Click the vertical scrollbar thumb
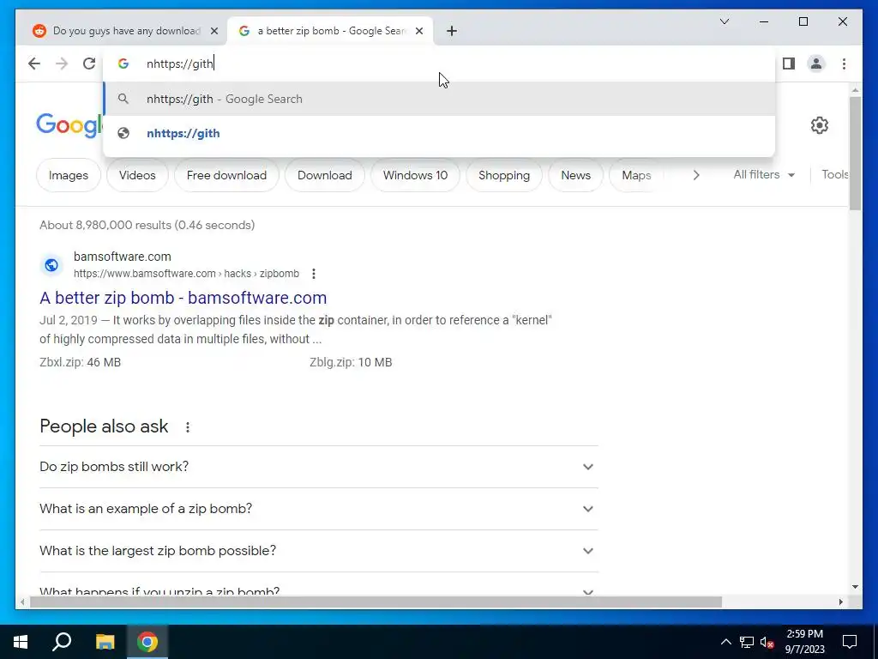The height and width of the screenshot is (659, 878). tap(855, 154)
